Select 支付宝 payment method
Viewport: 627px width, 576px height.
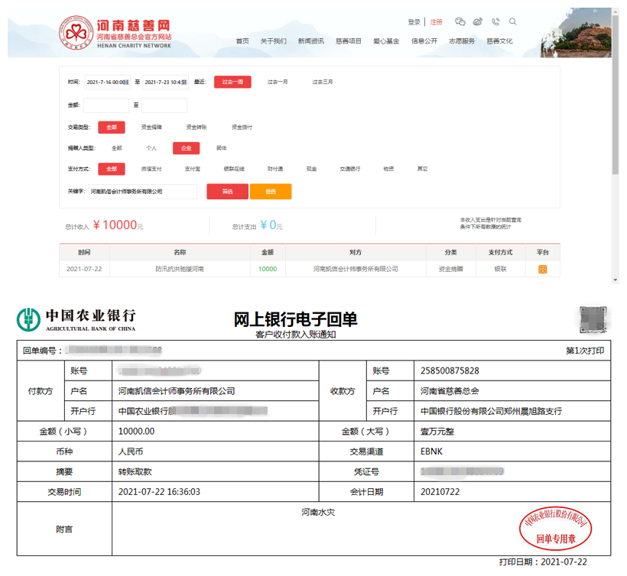(x=193, y=169)
